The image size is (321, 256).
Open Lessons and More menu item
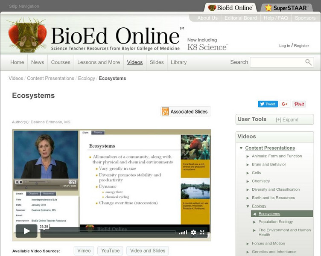99,62
